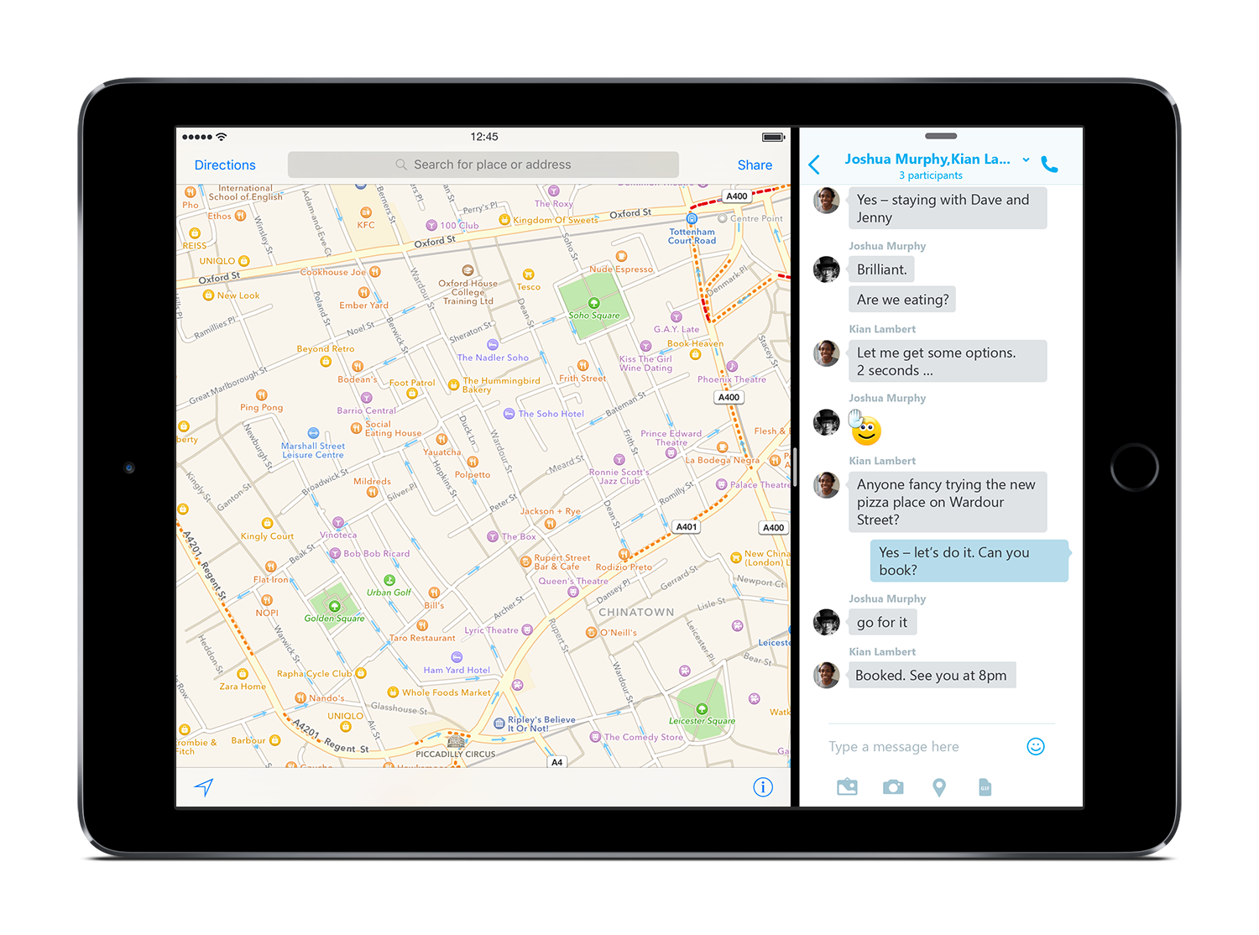Open the conversation title dropdown chevron
The height and width of the screenshot is (935, 1259).
click(1026, 159)
